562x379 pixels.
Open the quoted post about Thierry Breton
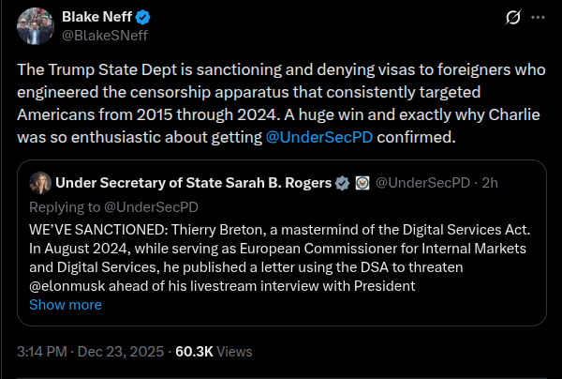281,255
